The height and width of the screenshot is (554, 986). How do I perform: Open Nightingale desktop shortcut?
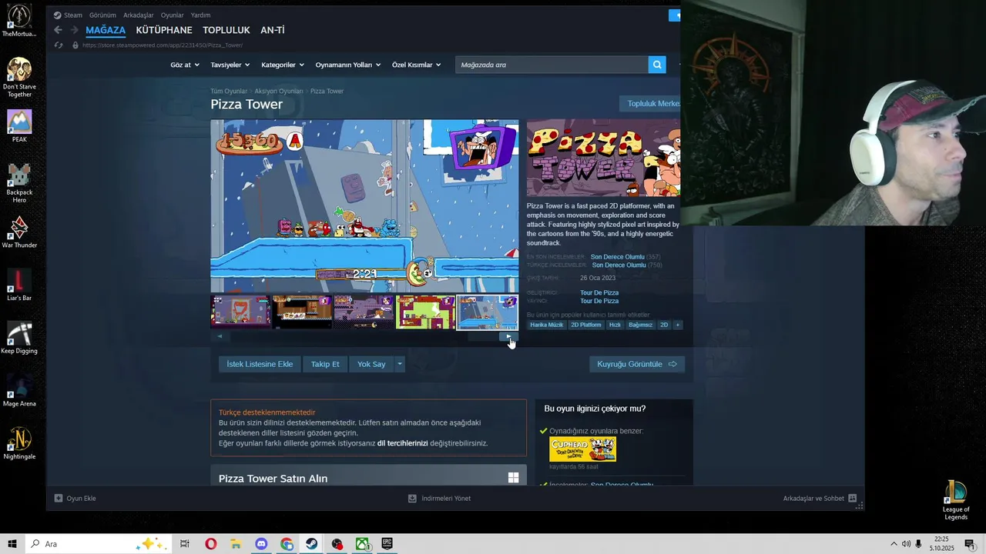tap(19, 443)
